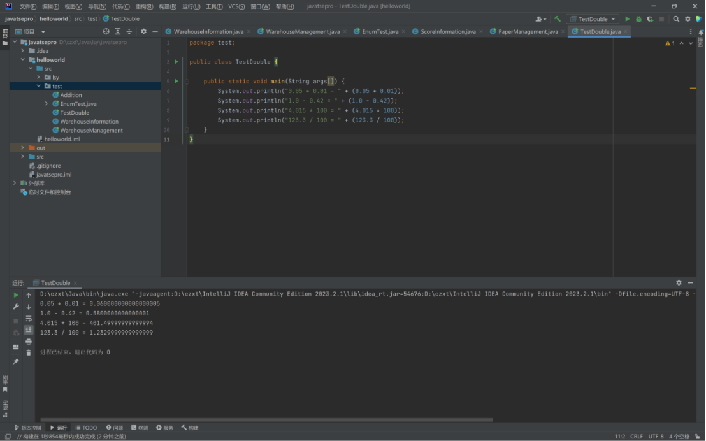Toggle soft-wrap in the Run console
Viewport: 706px width, 441px height.
tap(29, 318)
